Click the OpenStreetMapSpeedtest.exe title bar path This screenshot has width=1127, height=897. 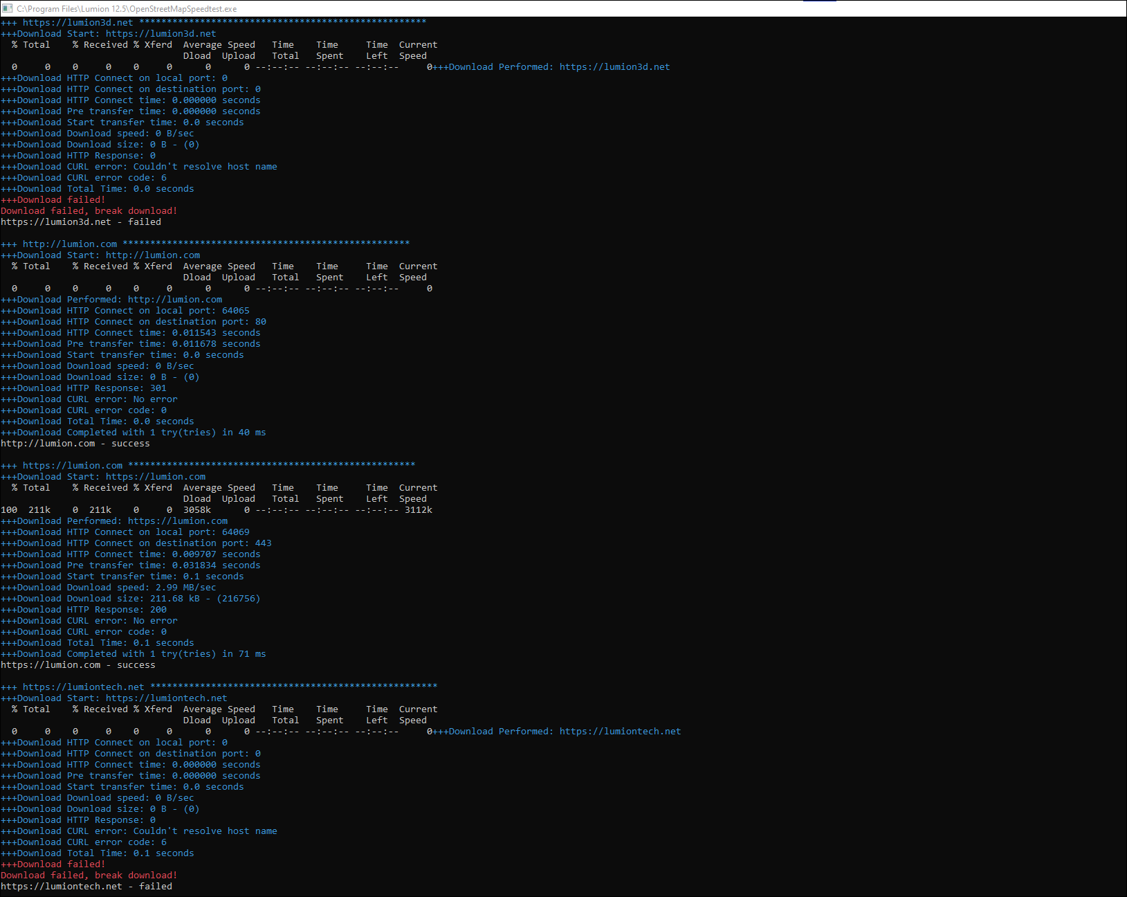(127, 9)
